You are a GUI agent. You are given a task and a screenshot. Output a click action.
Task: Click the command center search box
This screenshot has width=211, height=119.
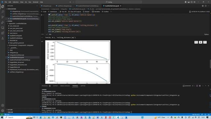[108, 2]
